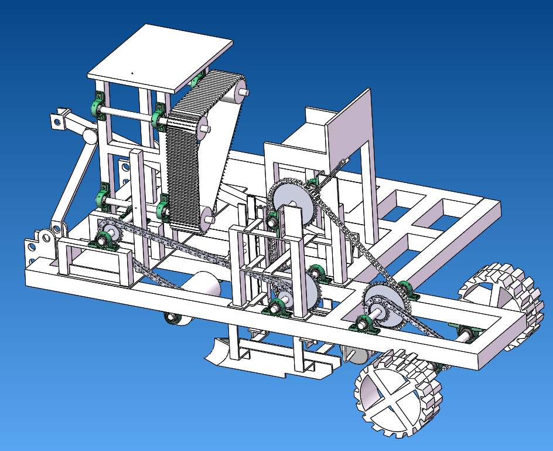Select the green bearing at tower upper-left shaft end

coord(98,106)
